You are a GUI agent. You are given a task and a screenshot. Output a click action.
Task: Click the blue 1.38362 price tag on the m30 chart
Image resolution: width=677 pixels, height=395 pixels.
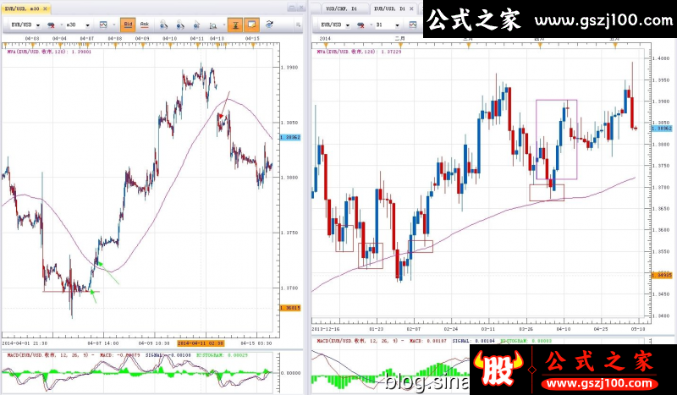[x=290, y=137]
